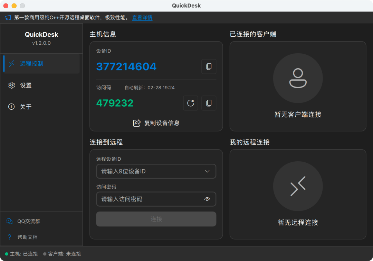Toggle access password visibility eye icon

click(207, 199)
